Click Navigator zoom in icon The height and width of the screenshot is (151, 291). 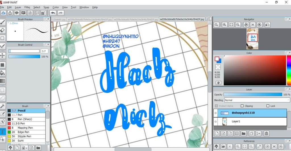coord(225,25)
